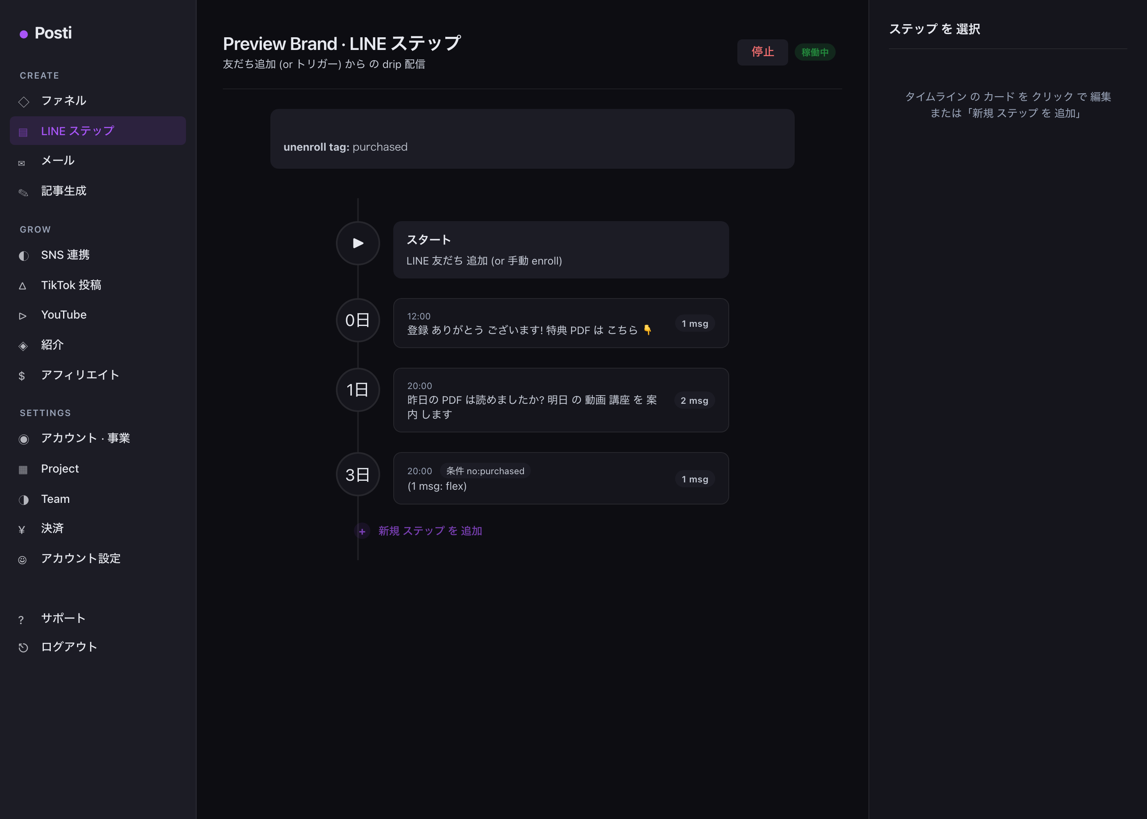Screen dimensions: 1147x819
Task: Click the ファネル diamond icon in sidebar
Action: (x=23, y=102)
